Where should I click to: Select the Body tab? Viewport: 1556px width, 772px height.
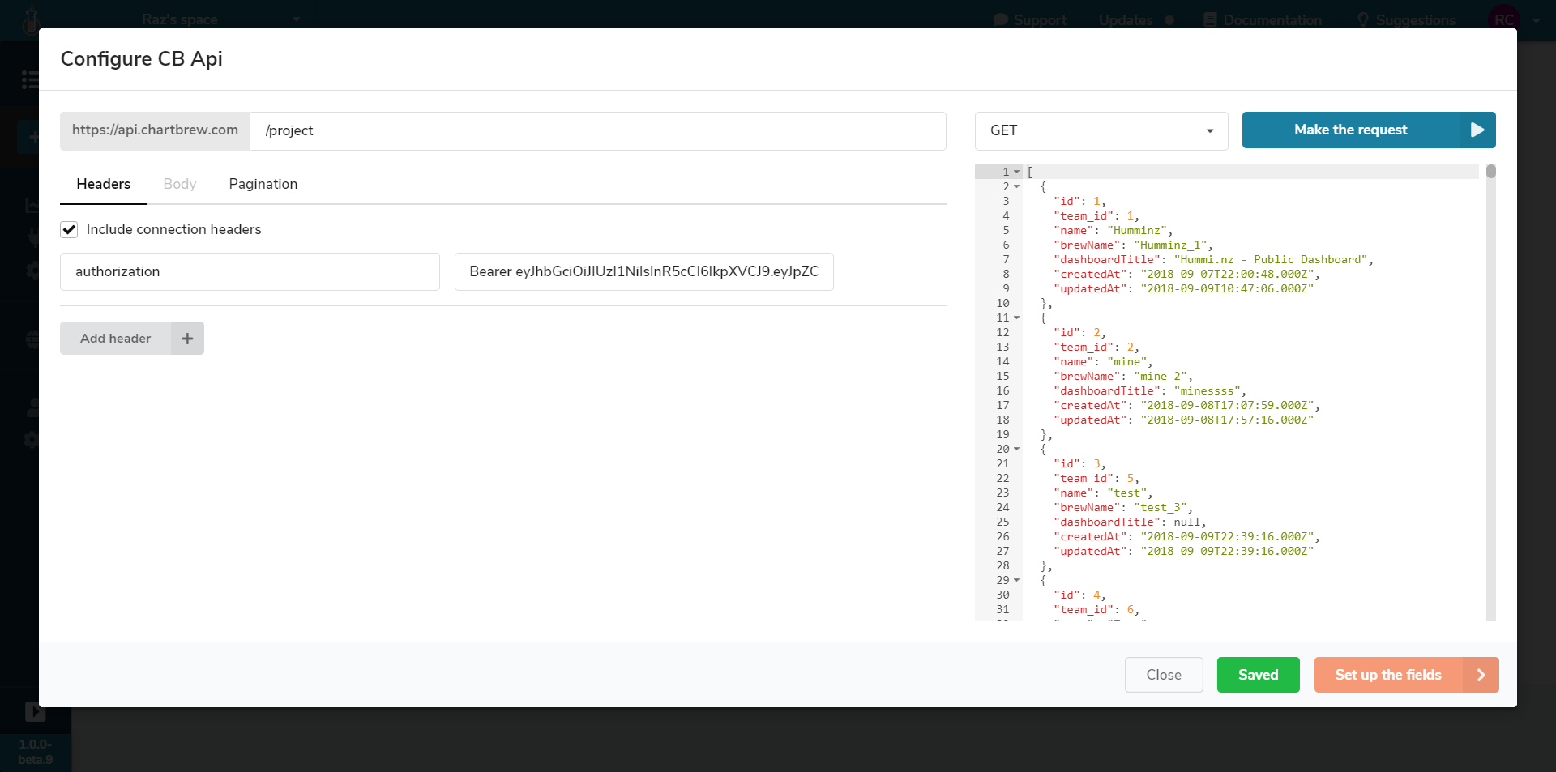(x=179, y=184)
